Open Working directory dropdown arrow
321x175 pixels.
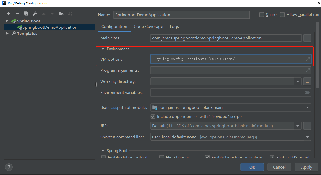point(298,82)
